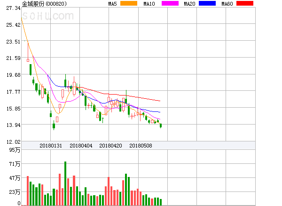Screen dimensions: 282x206
Task: Click the 20180131 date label
Action: tap(51, 146)
